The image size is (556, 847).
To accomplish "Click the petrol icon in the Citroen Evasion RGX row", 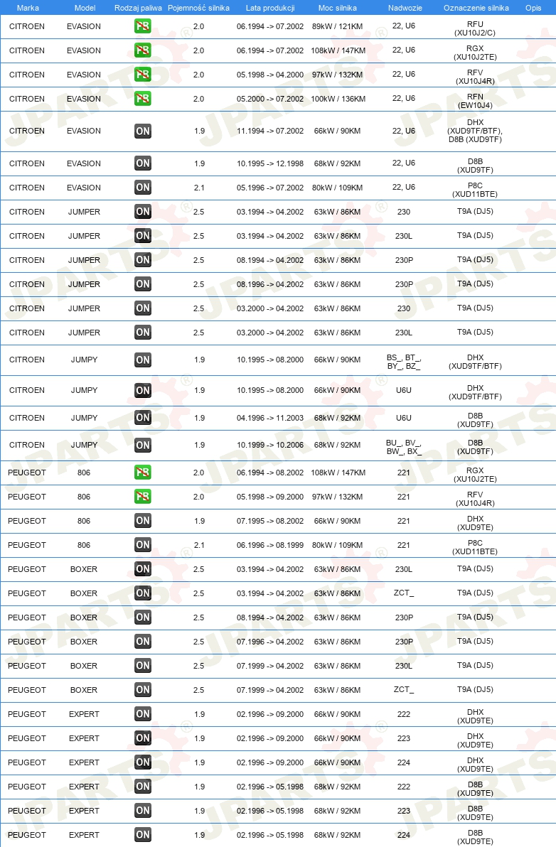I will 143,50.
